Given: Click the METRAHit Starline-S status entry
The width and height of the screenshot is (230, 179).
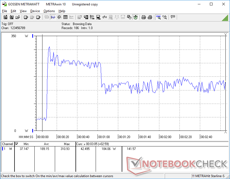Looking at the screenshot, I should [x=208, y=176].
